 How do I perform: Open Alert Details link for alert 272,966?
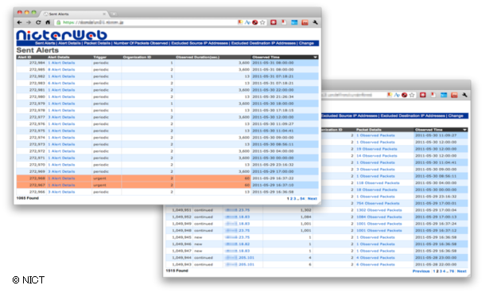(x=61, y=192)
